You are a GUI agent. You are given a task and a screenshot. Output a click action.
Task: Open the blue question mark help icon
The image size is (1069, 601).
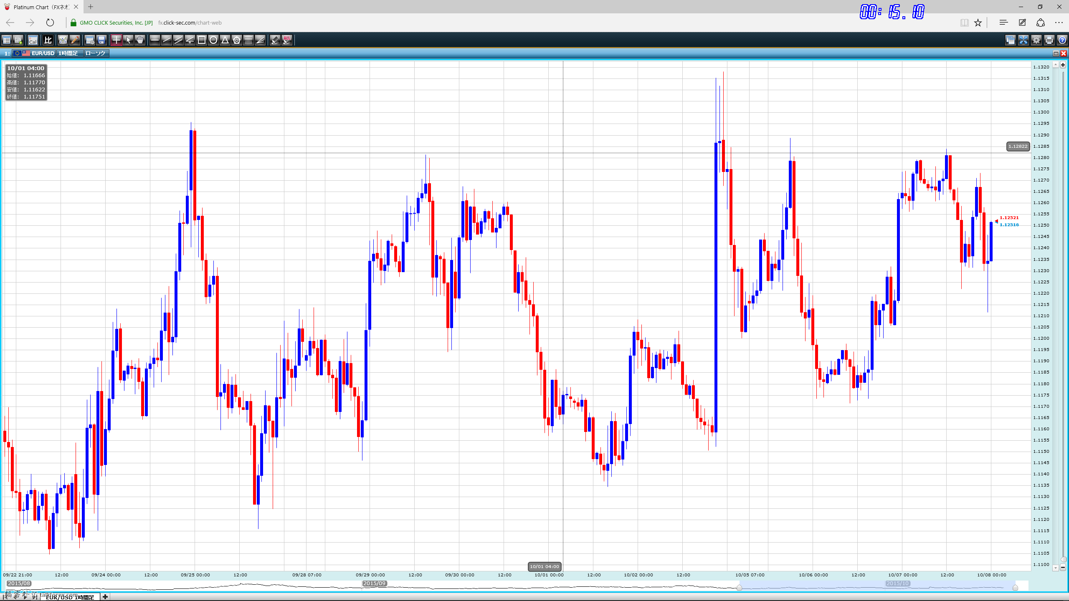click(x=1062, y=40)
